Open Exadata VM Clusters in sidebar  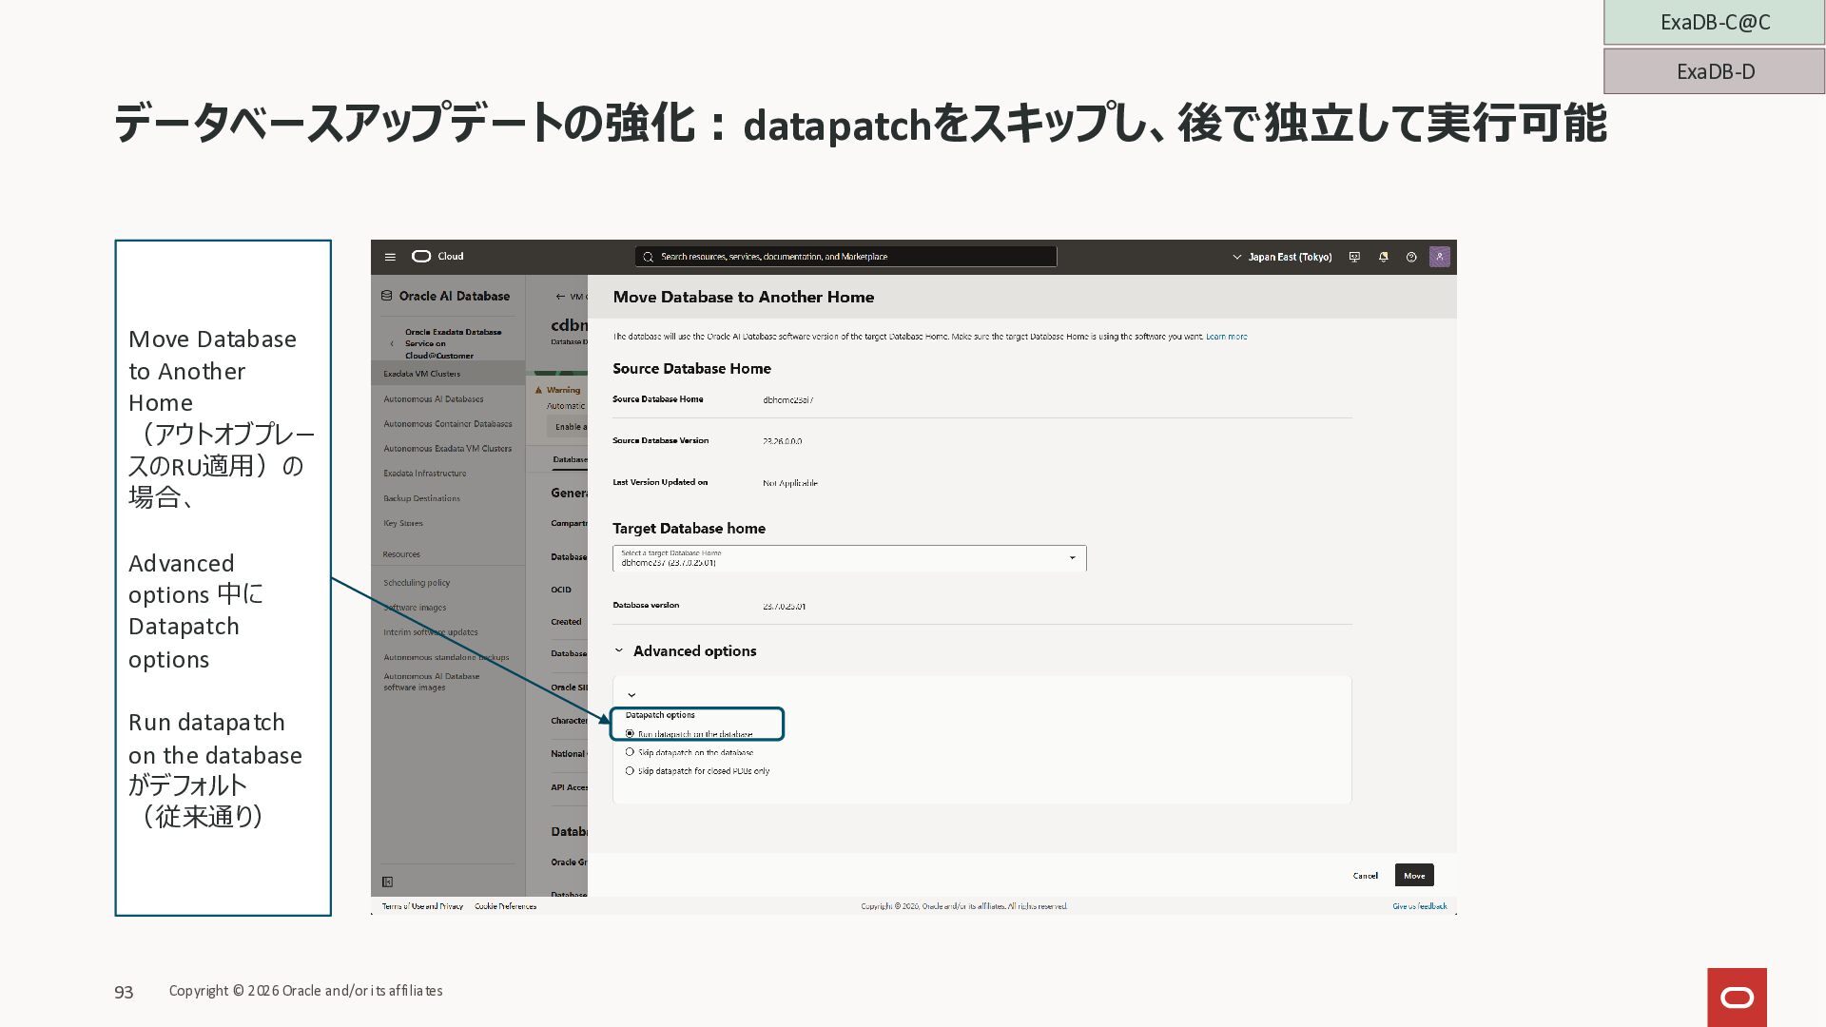point(421,374)
